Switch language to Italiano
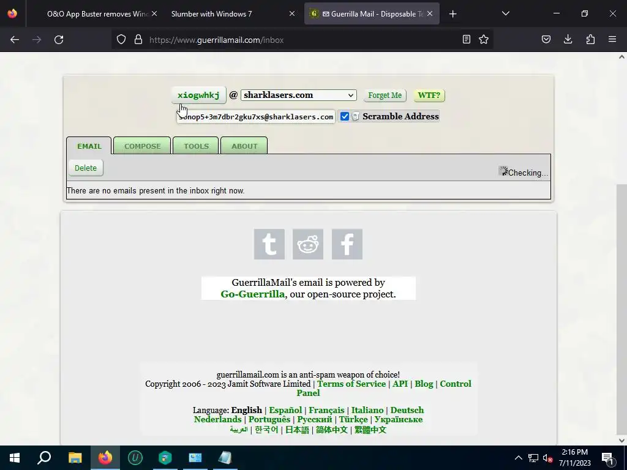This screenshot has height=470, width=627. click(x=367, y=410)
